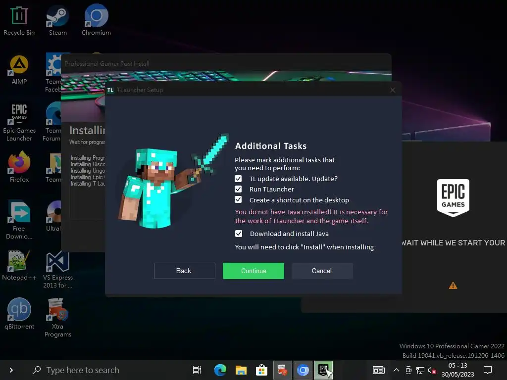Screen dimensions: 507x380
Task: Open News and interests taskbar icon
Action: tap(379, 370)
